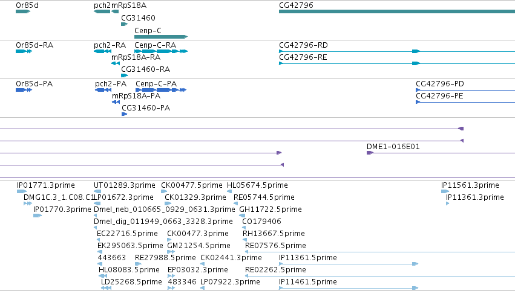Select Dmel_neb_010665_0929_0631.3prime EST
The height and width of the screenshot is (291, 515).
95,216
